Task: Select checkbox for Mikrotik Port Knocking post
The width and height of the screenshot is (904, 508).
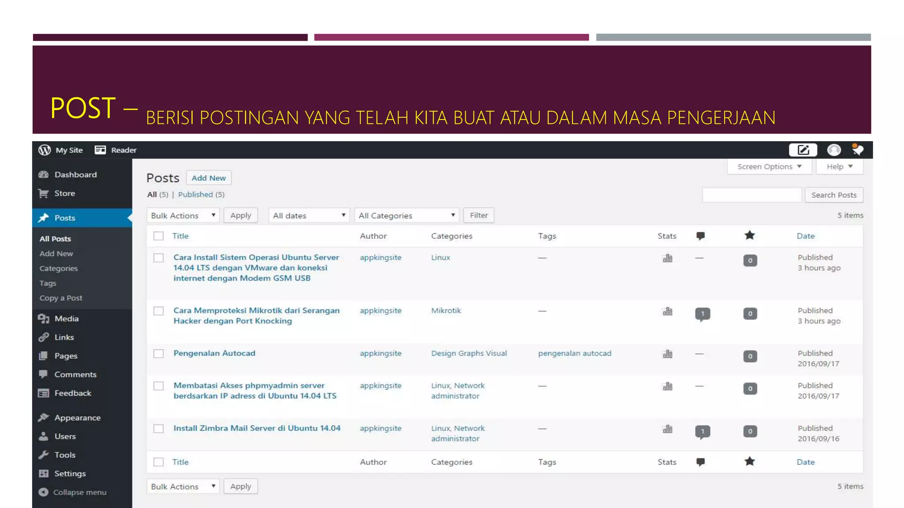Action: pos(158,311)
